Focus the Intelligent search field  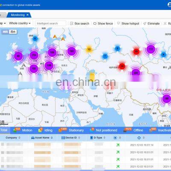(x=50, y=23)
